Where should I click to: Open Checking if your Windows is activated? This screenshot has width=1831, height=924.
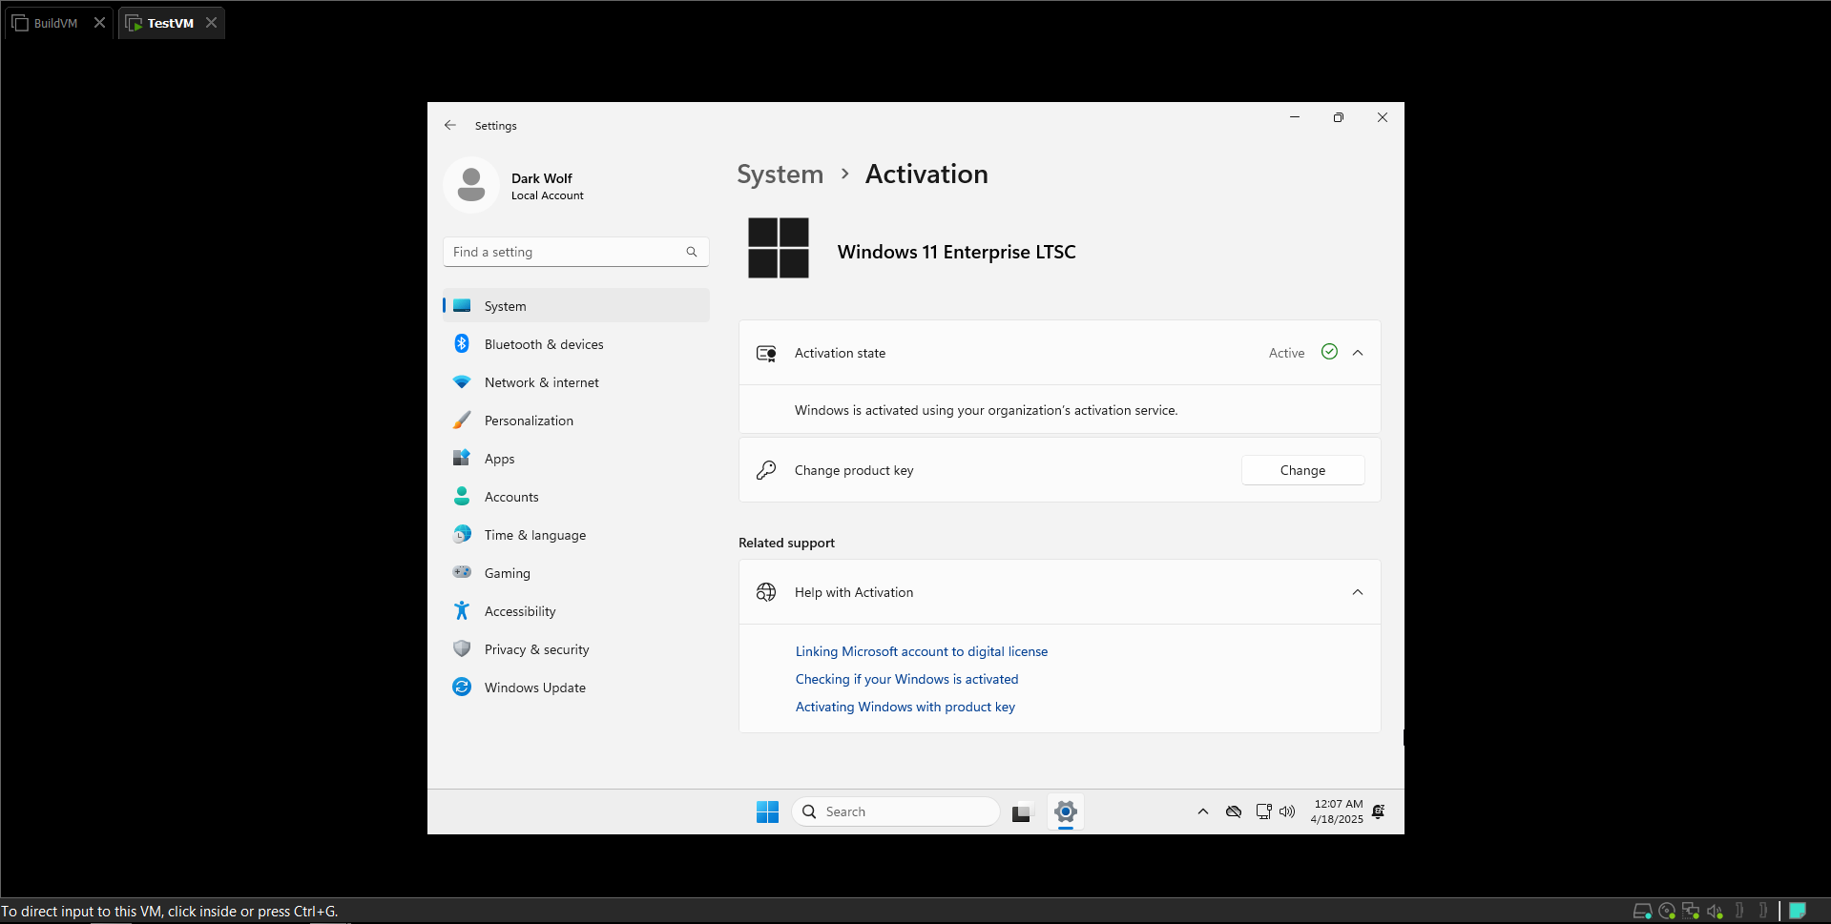pos(906,679)
